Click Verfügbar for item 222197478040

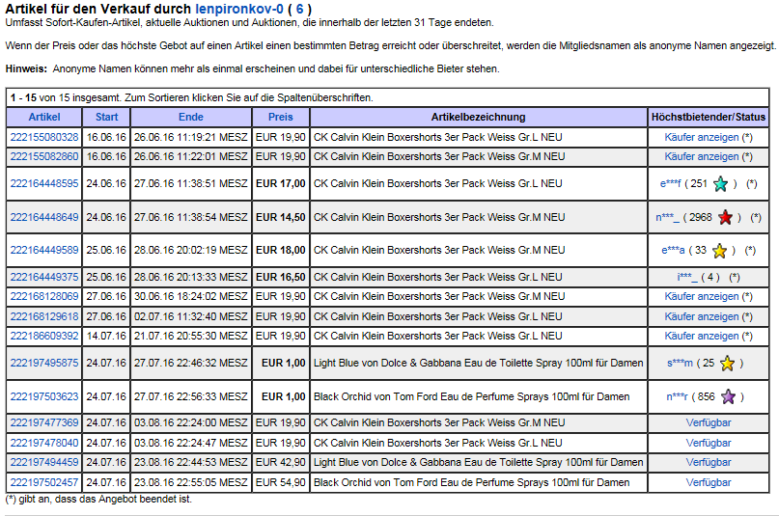click(x=709, y=443)
